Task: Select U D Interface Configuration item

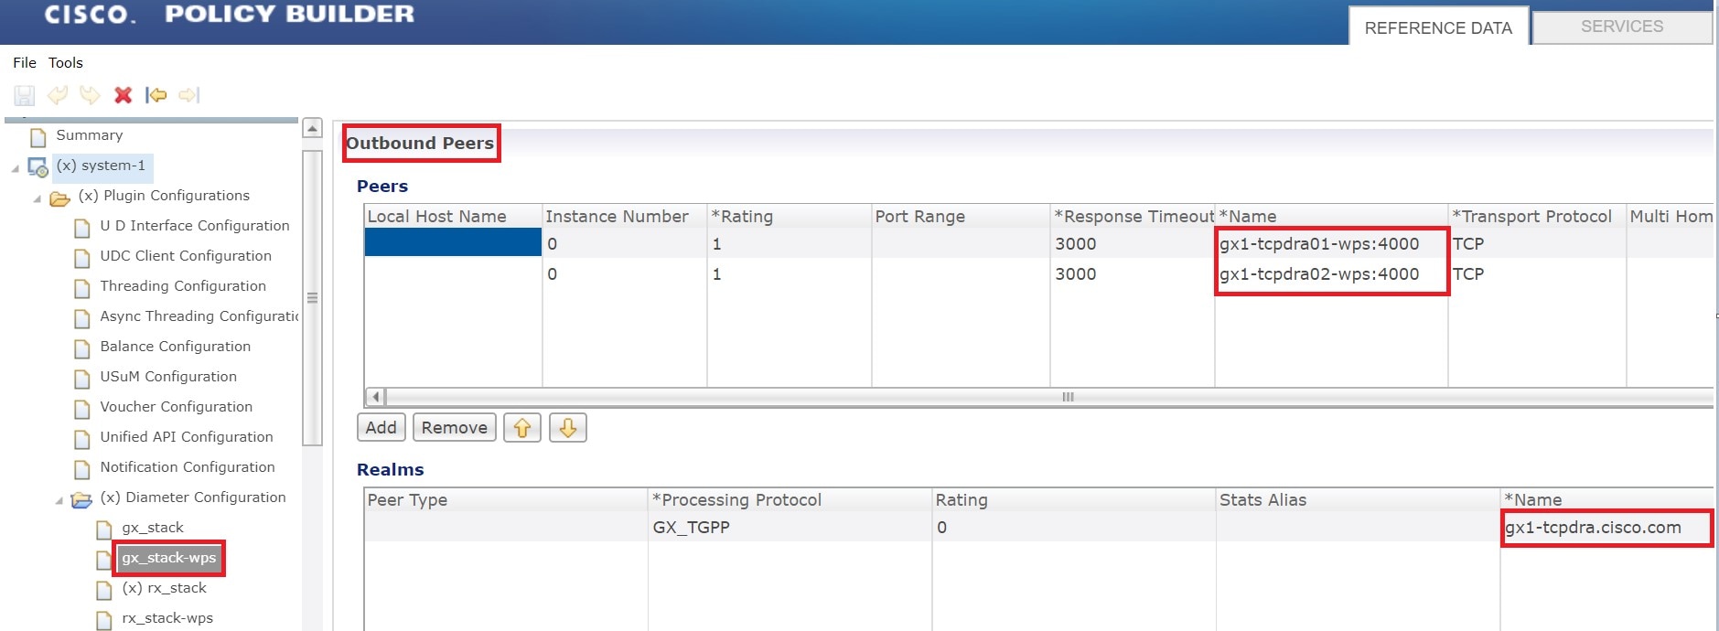Action: 195,226
